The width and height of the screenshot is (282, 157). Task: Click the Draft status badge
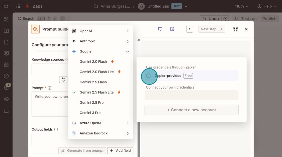(x=177, y=6)
